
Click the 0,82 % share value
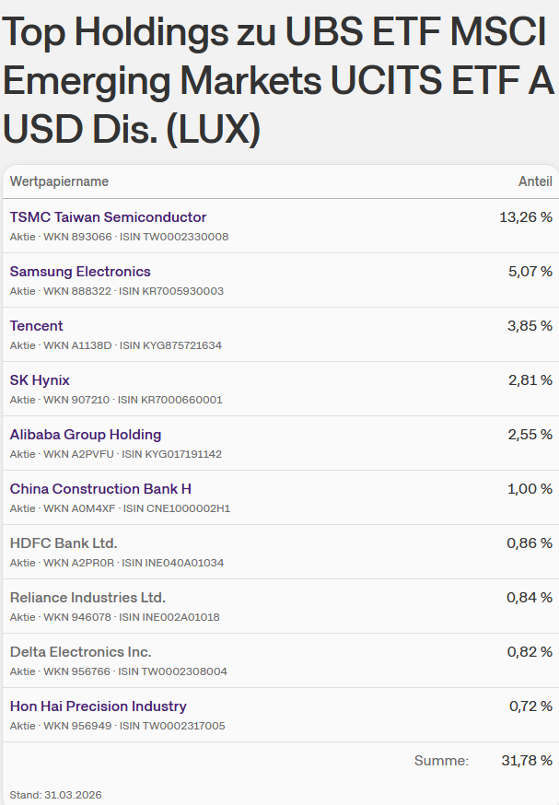pyautogui.click(x=530, y=652)
